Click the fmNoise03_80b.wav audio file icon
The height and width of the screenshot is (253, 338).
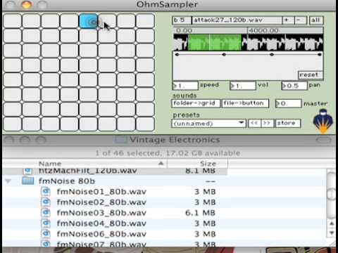pos(46,212)
